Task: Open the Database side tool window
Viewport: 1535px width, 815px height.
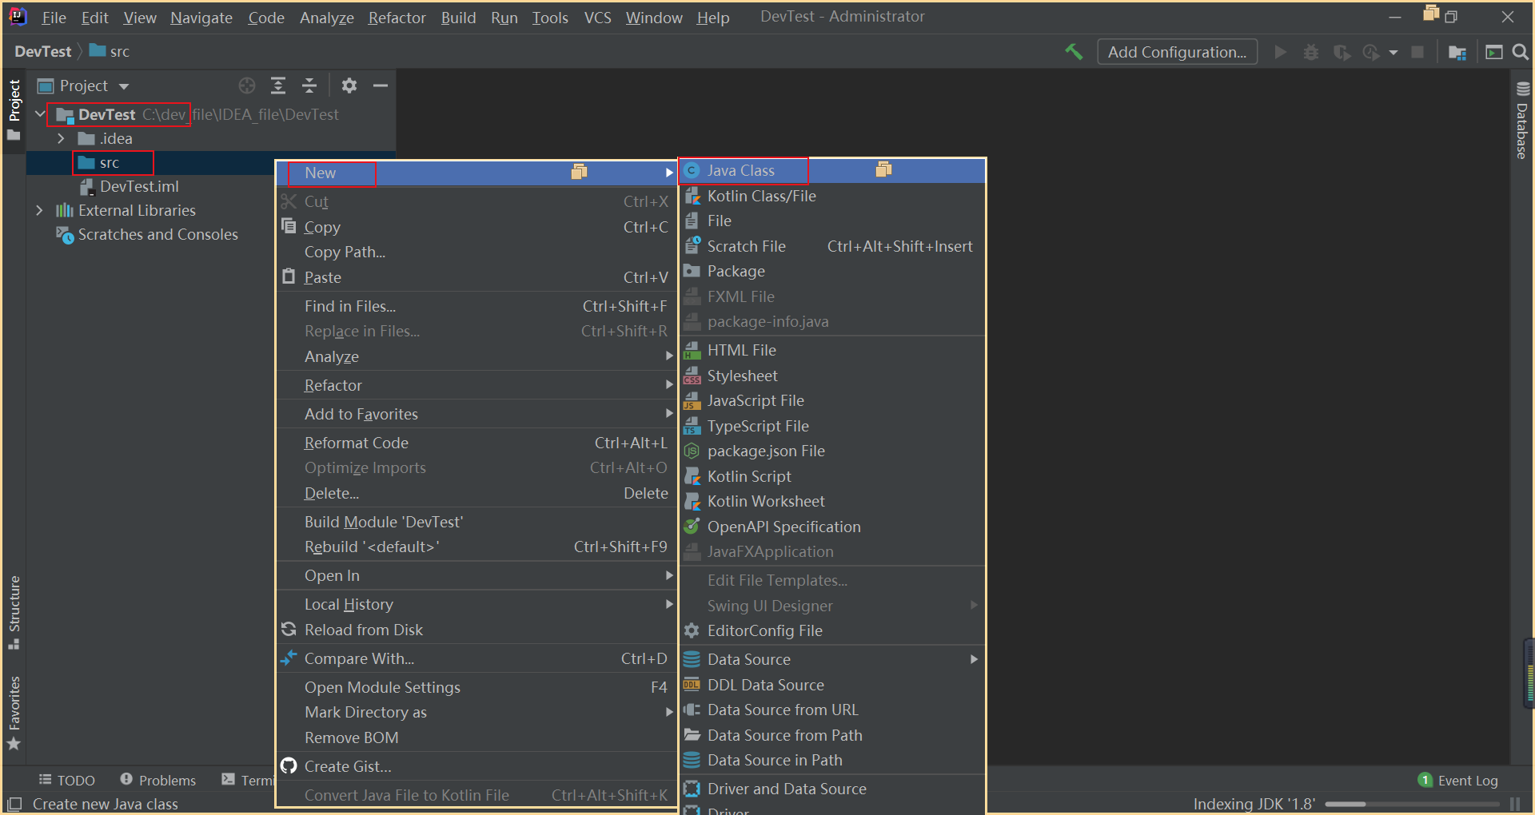Action: 1522,120
